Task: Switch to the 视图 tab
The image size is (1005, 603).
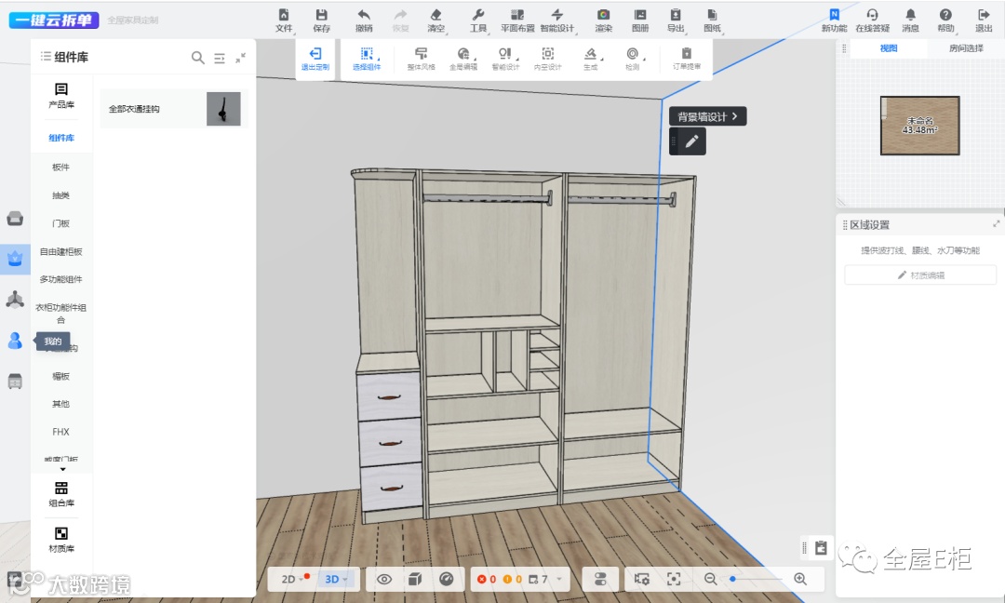Action: coord(889,48)
